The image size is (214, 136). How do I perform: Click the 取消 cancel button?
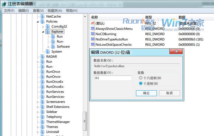169,93
